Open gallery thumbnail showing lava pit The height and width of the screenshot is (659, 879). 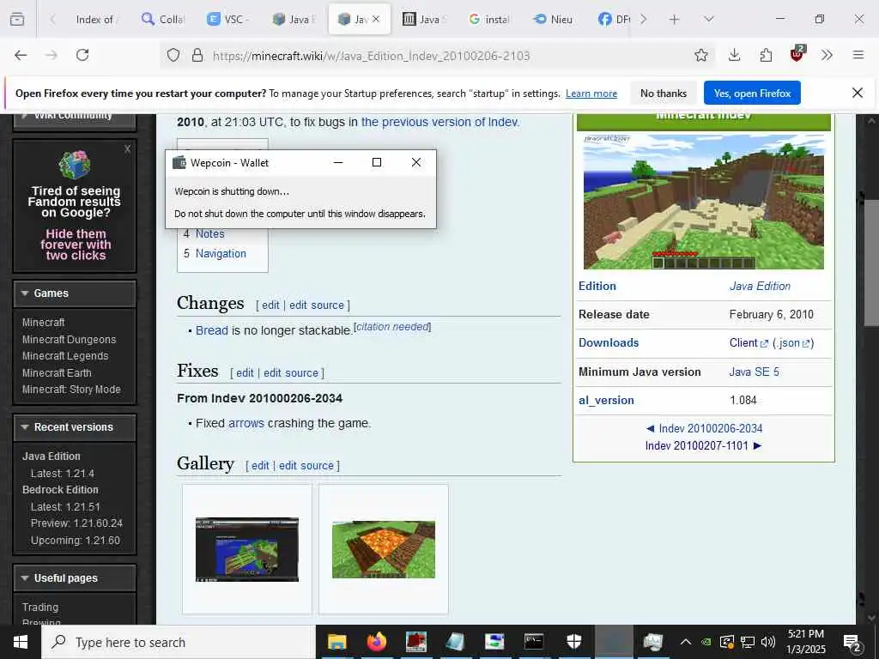pos(384,549)
